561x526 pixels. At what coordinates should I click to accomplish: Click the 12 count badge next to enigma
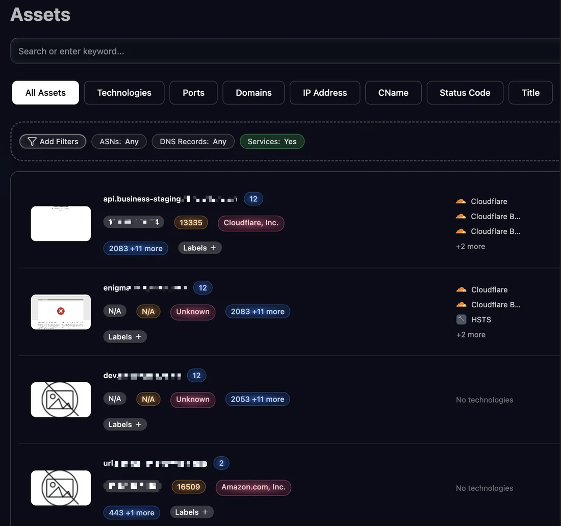203,288
